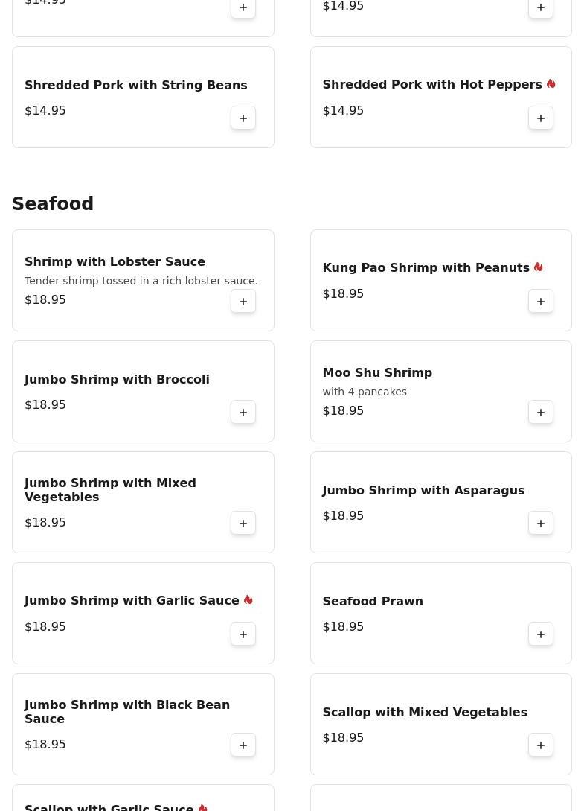Image resolution: width=584 pixels, height=811 pixels.
Task: Open the Seafood Prawn item title
Action: tap(372, 602)
